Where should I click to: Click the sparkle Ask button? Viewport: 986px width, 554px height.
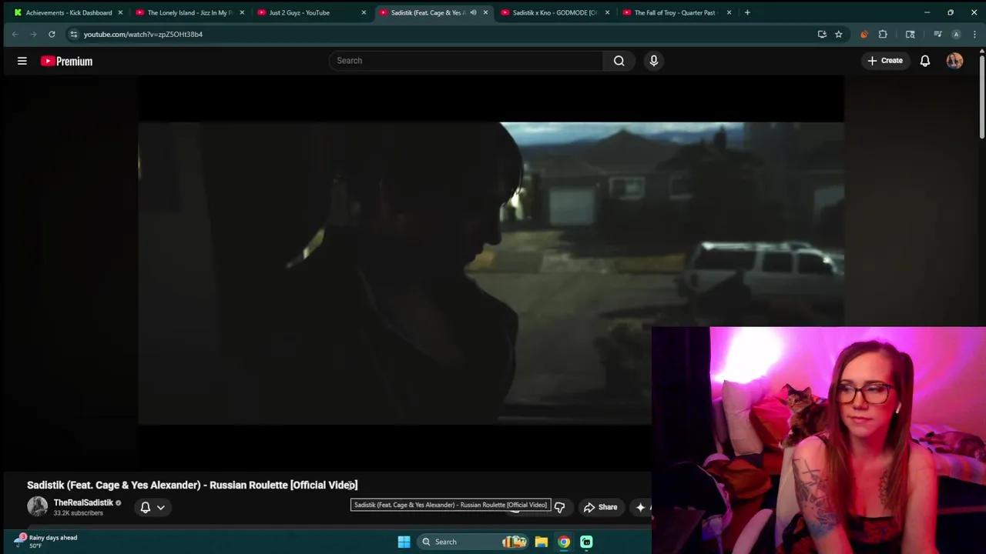pyautogui.click(x=642, y=507)
